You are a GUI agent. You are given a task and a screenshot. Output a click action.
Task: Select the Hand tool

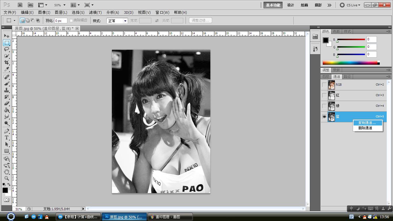7,172
